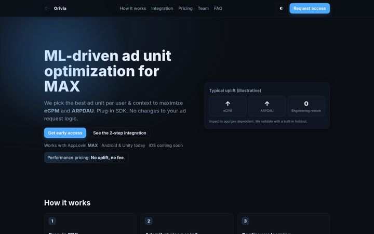Image resolution: width=374 pixels, height=234 pixels.
Task: Jump to the FAQ nav link
Action: click(218, 8)
